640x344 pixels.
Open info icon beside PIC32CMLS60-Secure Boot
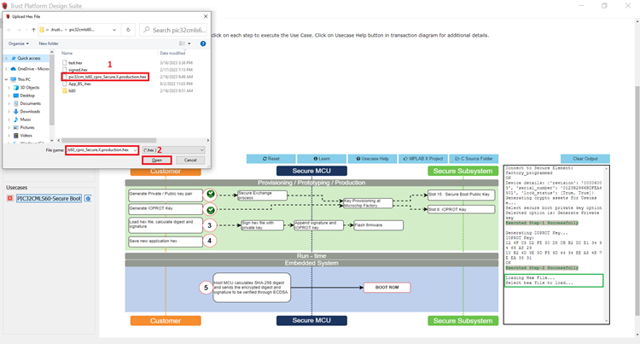88,198
